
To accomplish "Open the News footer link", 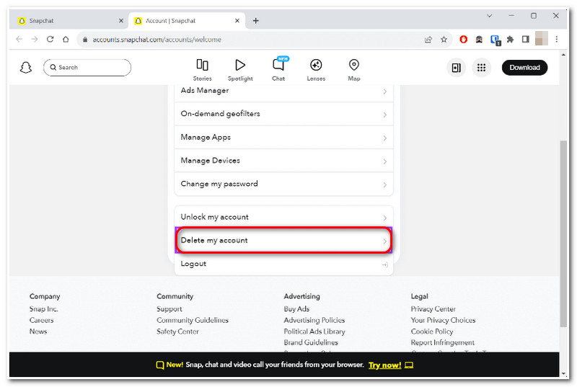I will (x=38, y=332).
